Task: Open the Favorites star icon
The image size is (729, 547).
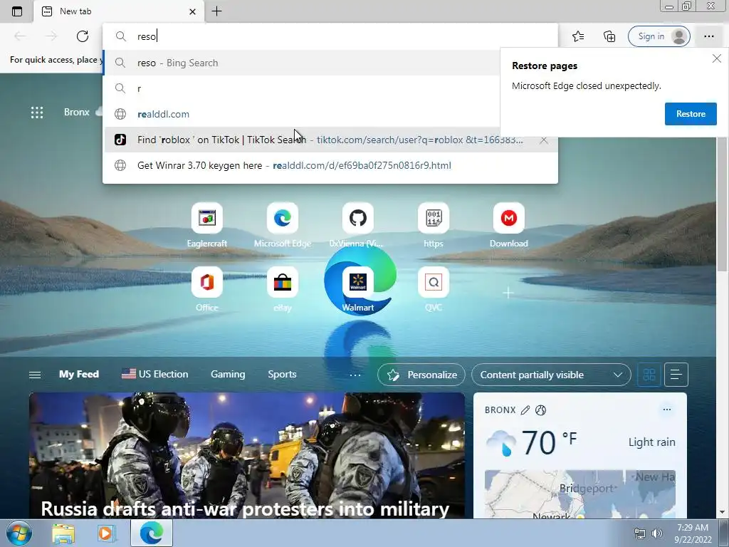Action: tap(578, 36)
